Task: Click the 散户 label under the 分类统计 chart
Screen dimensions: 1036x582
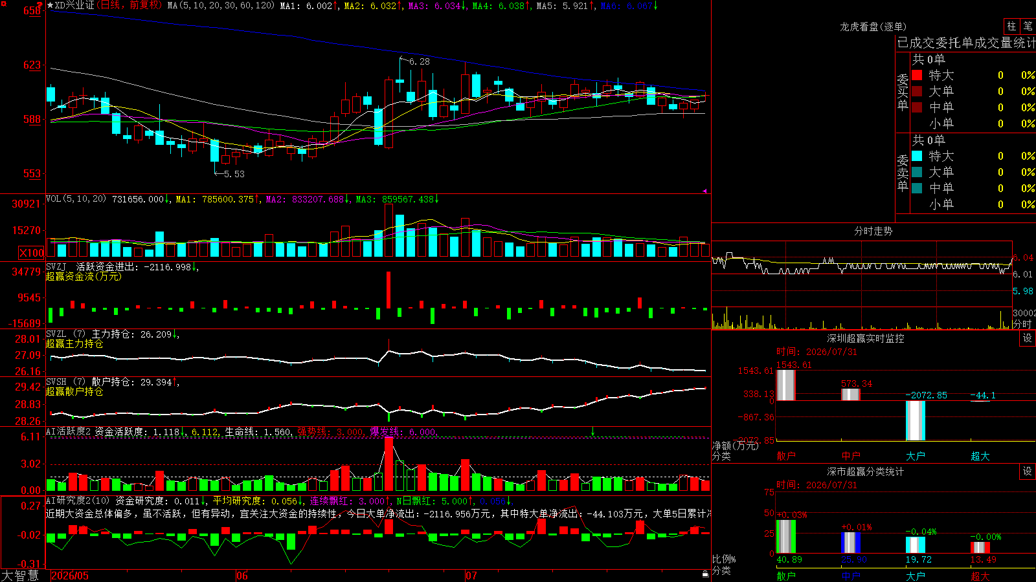Action: (x=785, y=576)
